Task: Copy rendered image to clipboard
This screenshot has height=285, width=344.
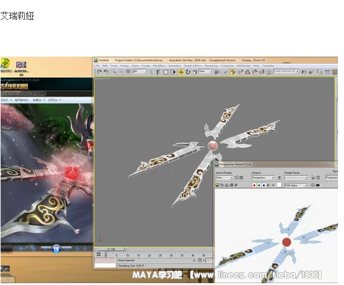Action: (x=222, y=185)
